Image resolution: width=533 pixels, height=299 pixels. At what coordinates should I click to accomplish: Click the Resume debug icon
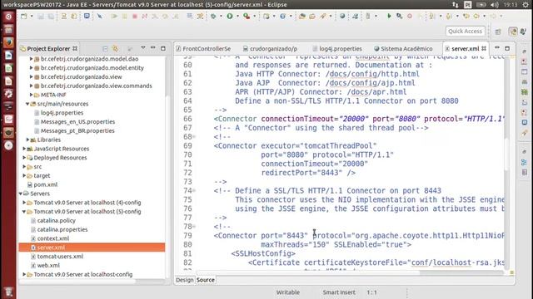pos(114,16)
